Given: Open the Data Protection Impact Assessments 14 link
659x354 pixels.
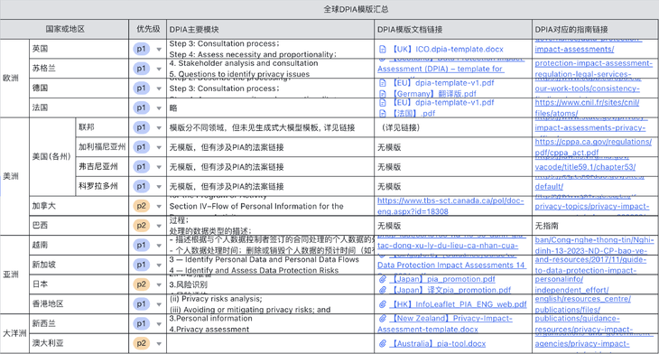Looking at the screenshot, I should click(x=451, y=265).
